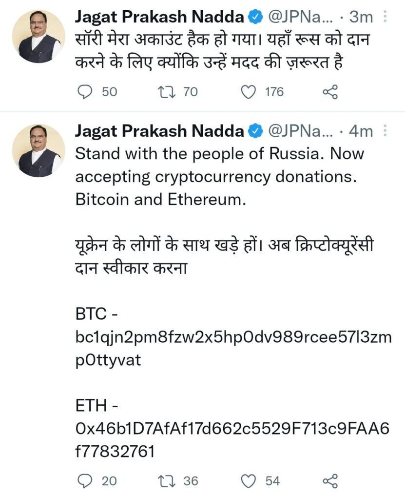Open profile picture on the top tweet
The width and height of the screenshot is (405, 500).
coord(39,36)
